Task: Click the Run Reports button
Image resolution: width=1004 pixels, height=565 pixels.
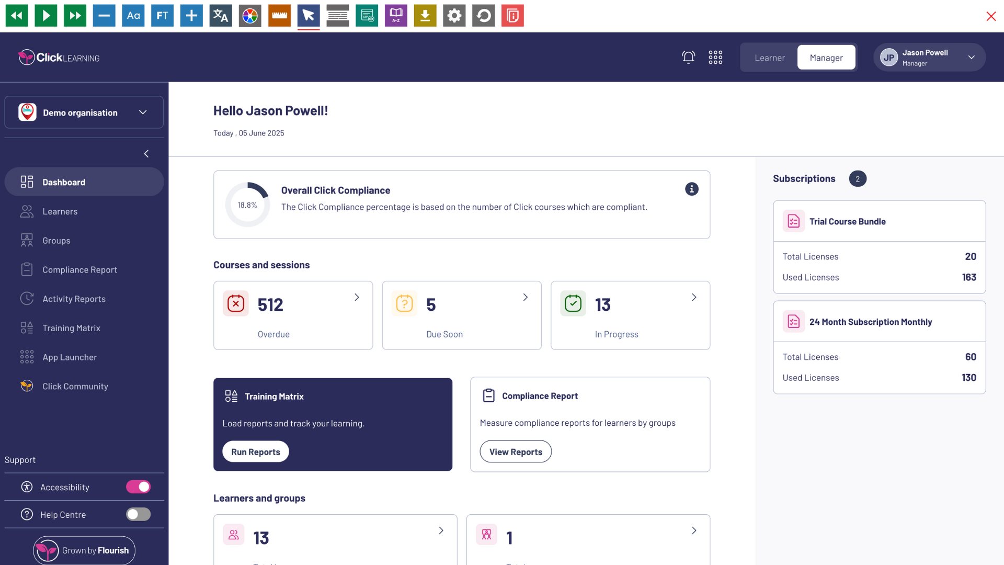Action: pos(256,452)
